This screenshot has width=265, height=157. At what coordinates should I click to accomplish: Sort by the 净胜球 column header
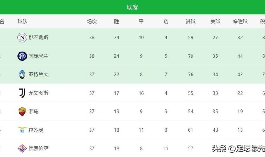tap(240, 21)
